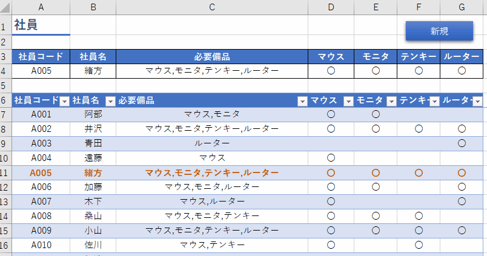Click 必要備品 cell in the row-4 form

212,71
